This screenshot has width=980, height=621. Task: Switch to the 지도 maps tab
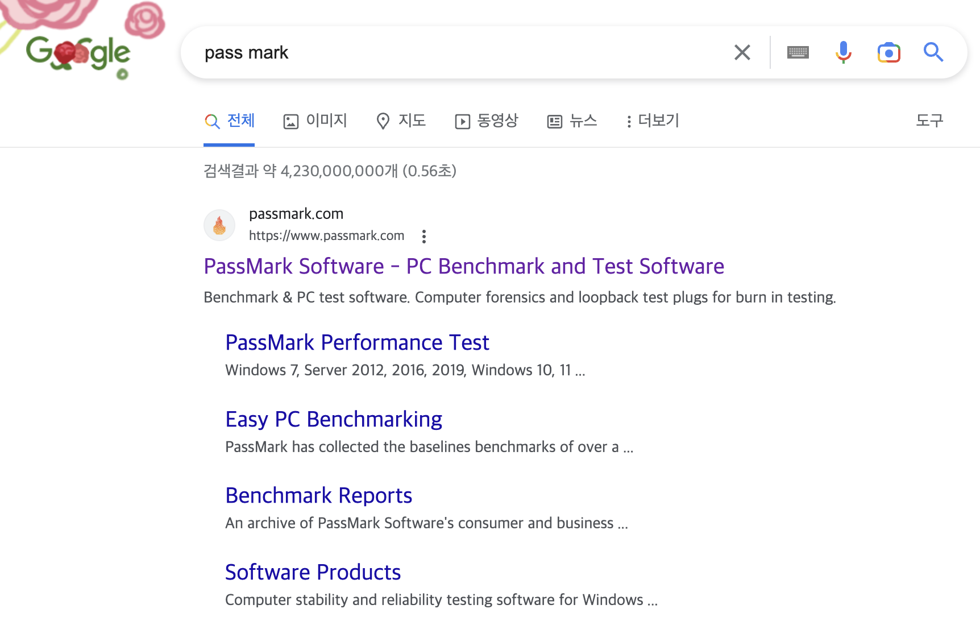[401, 121]
